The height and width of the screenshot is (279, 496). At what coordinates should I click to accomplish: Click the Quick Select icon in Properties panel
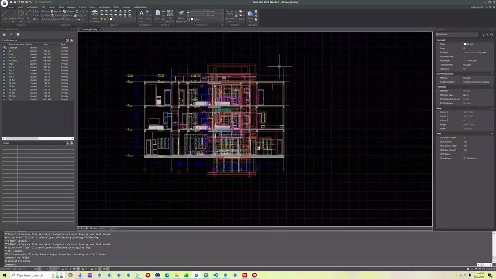coord(491,34)
